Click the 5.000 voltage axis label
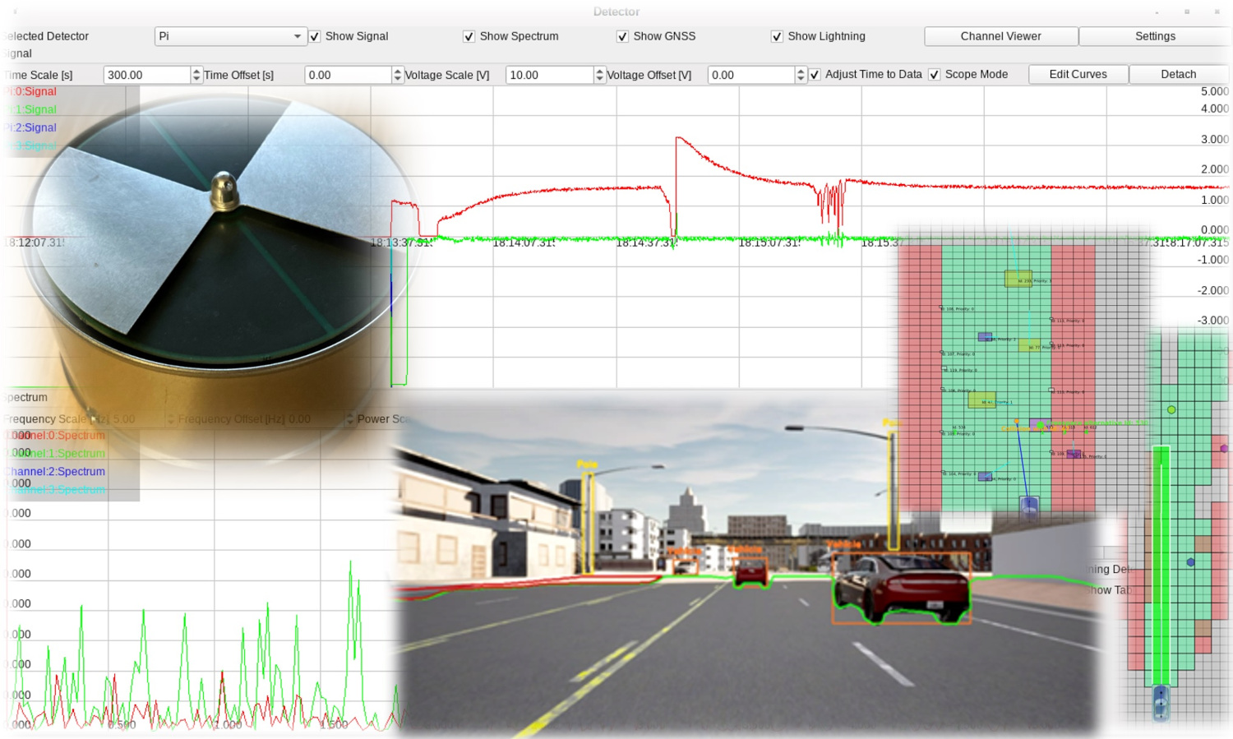The image size is (1233, 739). [x=1214, y=91]
